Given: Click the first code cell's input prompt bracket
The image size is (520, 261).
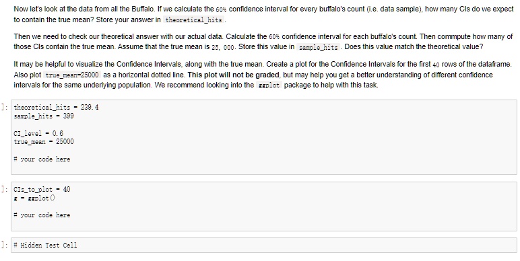Looking at the screenshot, I should (3, 108).
